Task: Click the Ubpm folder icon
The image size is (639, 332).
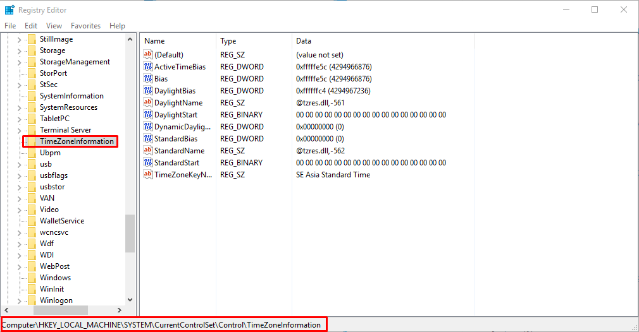Action: pos(32,153)
